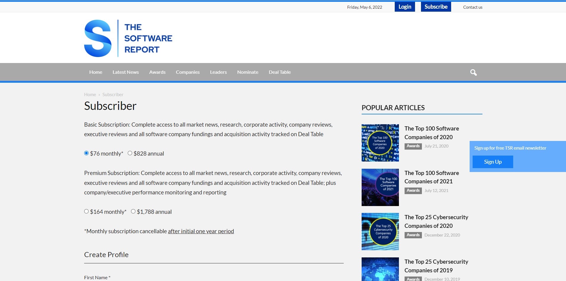
Task: Click the 2020 Software Companies thumbnail
Action: pyautogui.click(x=380, y=143)
